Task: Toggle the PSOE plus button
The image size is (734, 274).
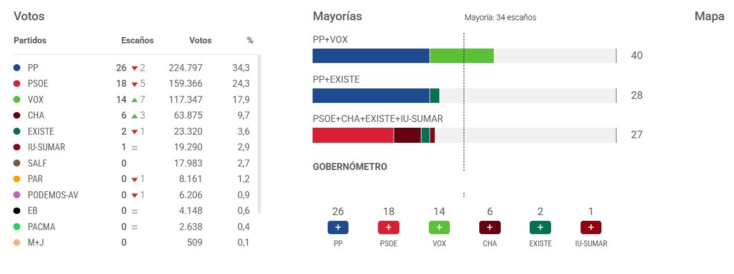Action: (x=388, y=228)
